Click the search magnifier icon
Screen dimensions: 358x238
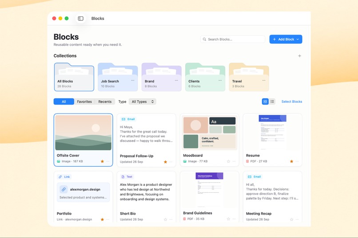(x=204, y=39)
